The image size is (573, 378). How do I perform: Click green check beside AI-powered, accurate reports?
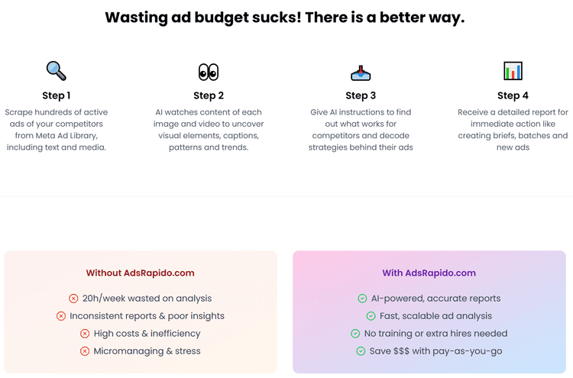362,299
